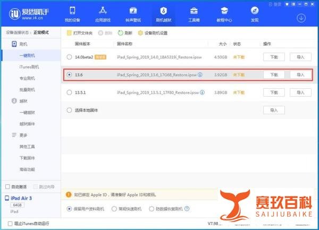Select the 14.0beta2 firmware radio button
Viewport: 319px width, 230px height.
[69, 57]
